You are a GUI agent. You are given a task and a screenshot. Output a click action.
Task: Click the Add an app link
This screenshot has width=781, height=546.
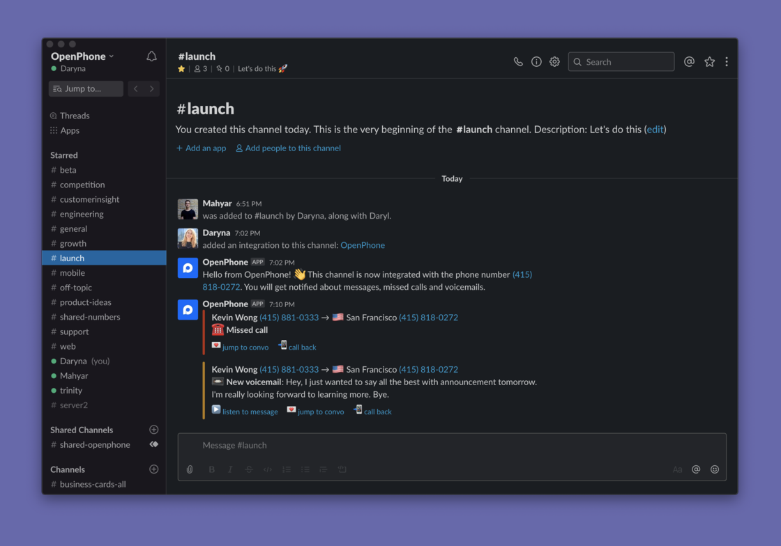[202, 148]
